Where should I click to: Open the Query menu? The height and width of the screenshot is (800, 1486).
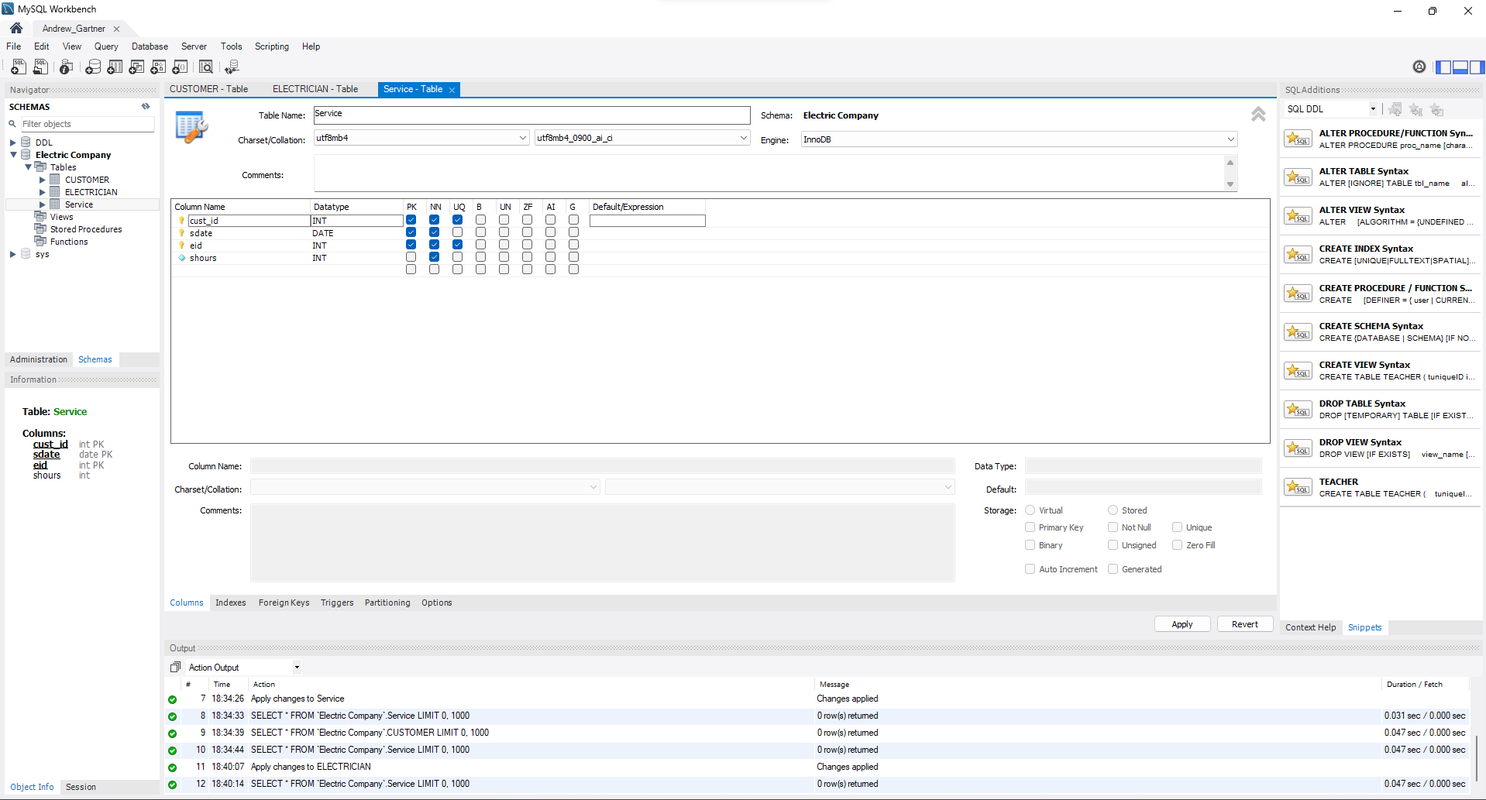tap(106, 46)
